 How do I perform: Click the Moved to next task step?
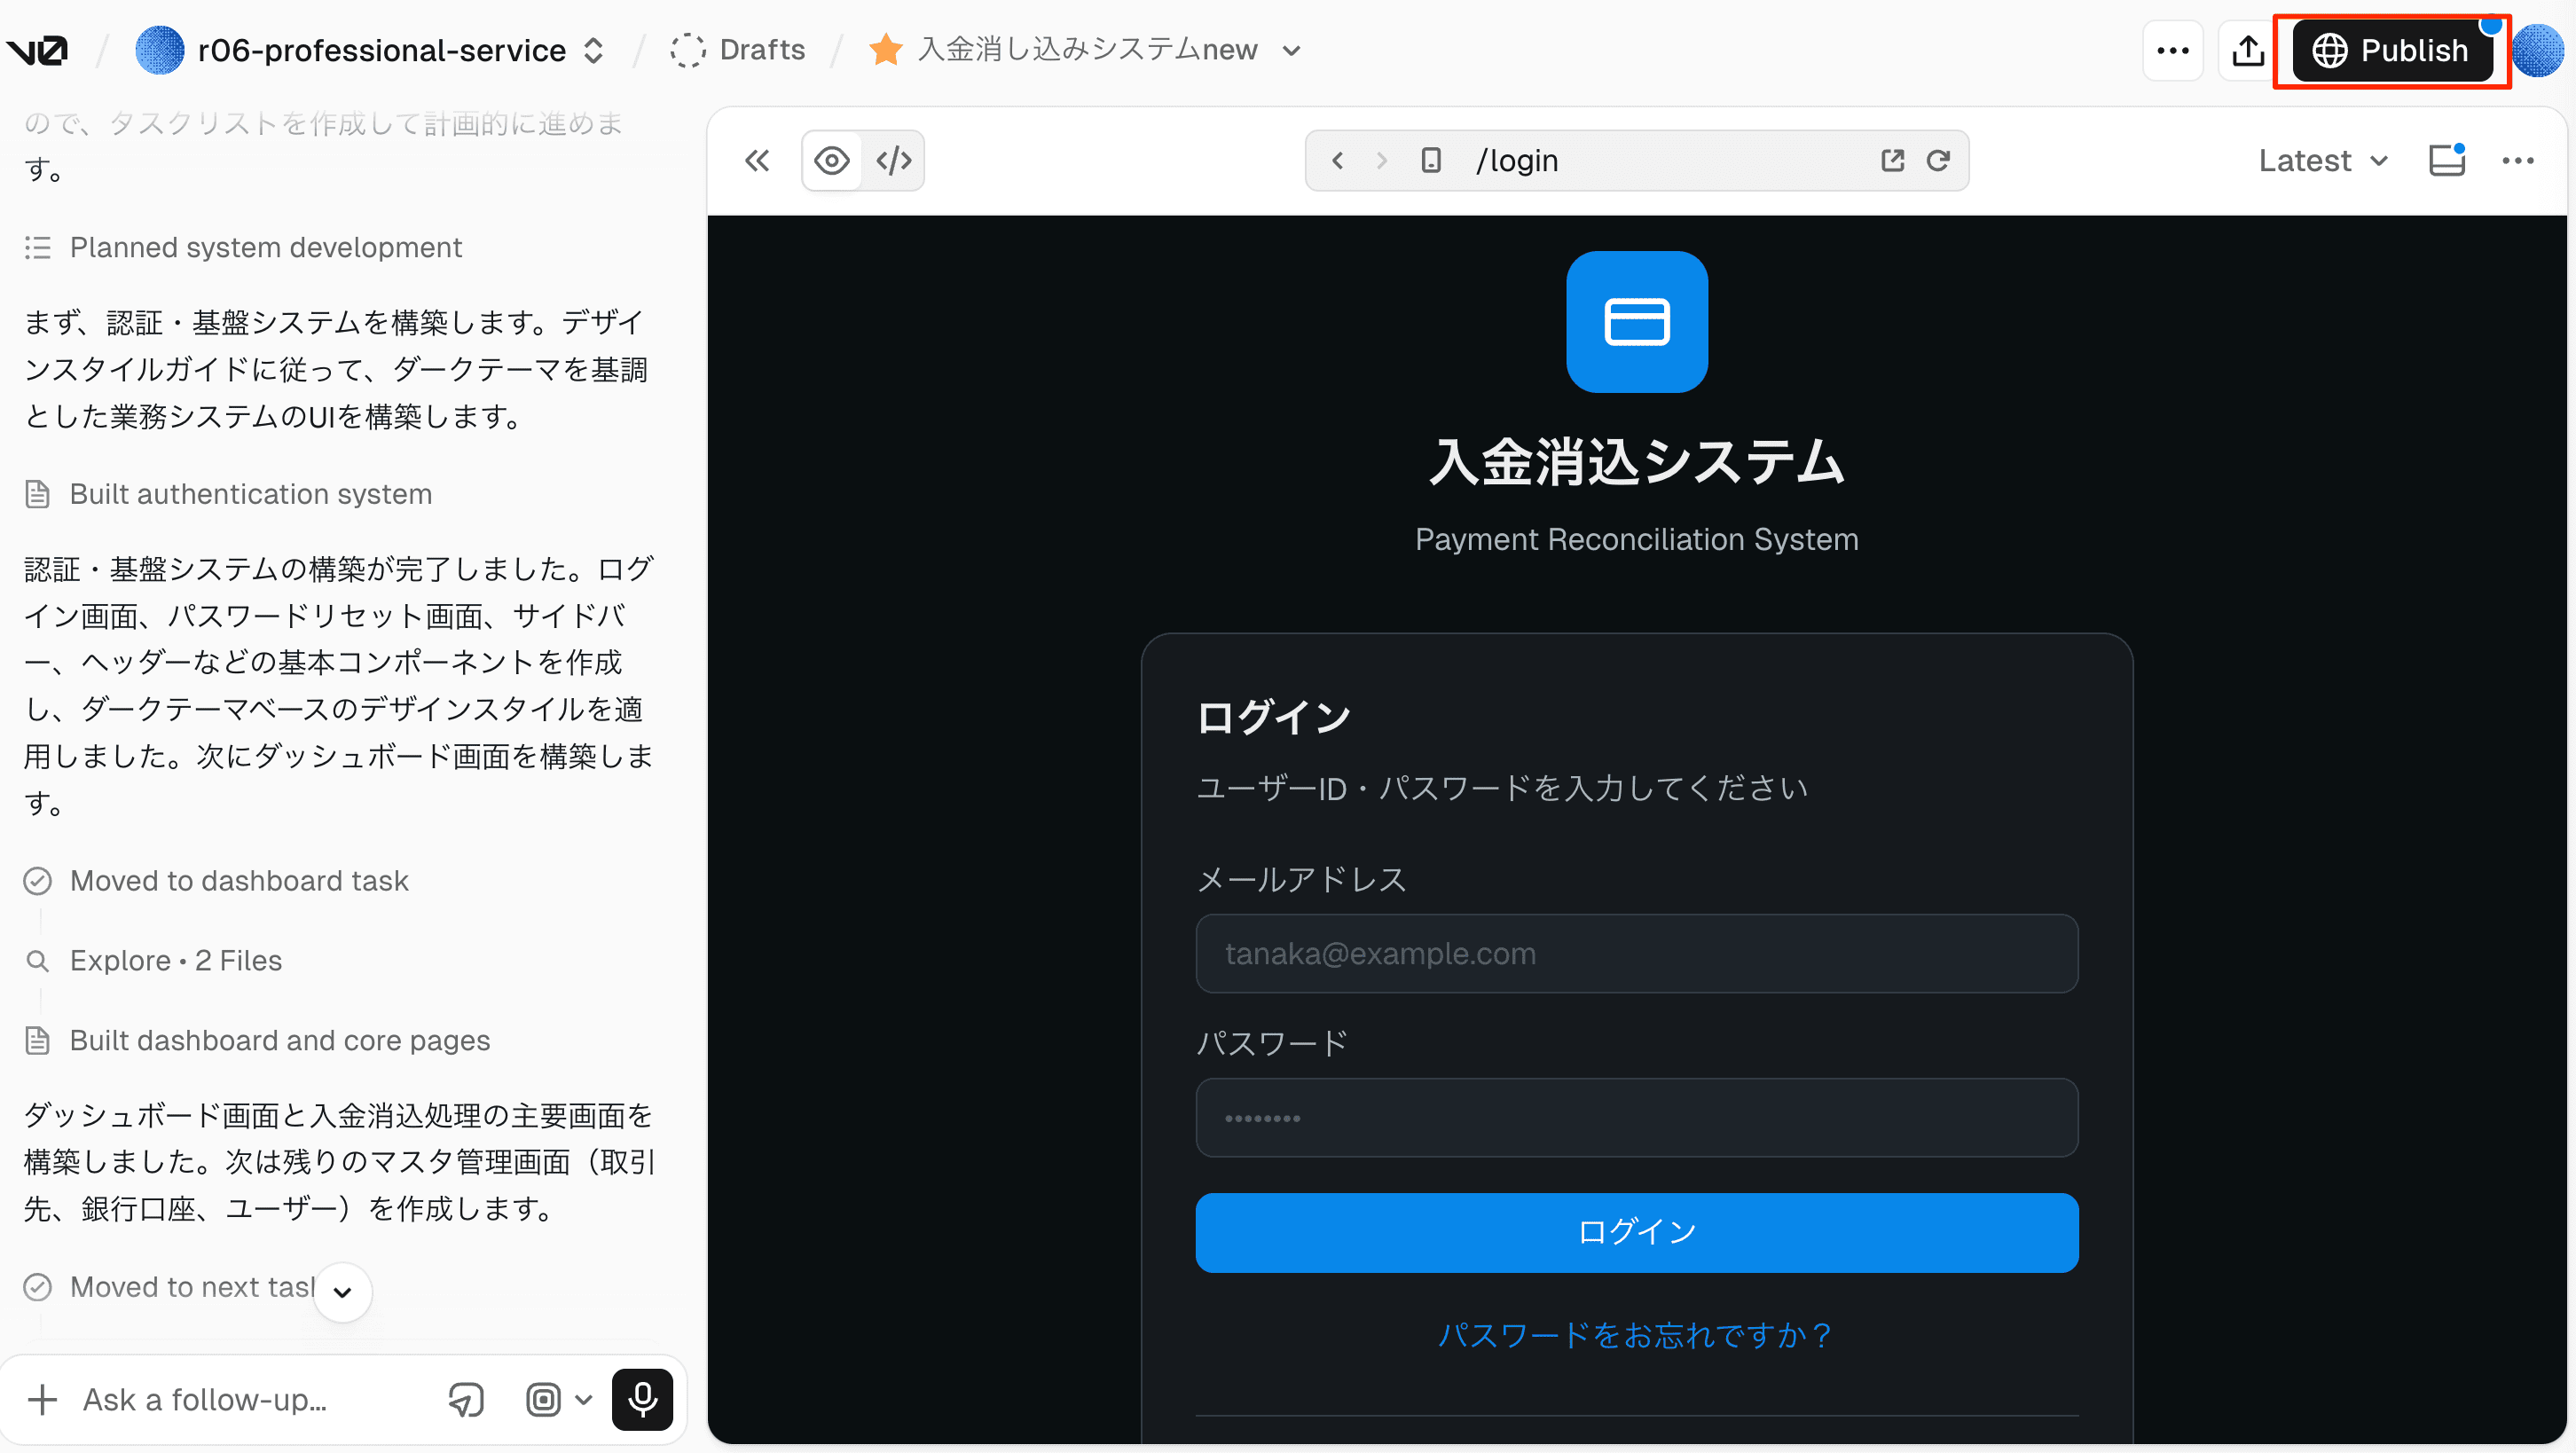click(170, 1287)
